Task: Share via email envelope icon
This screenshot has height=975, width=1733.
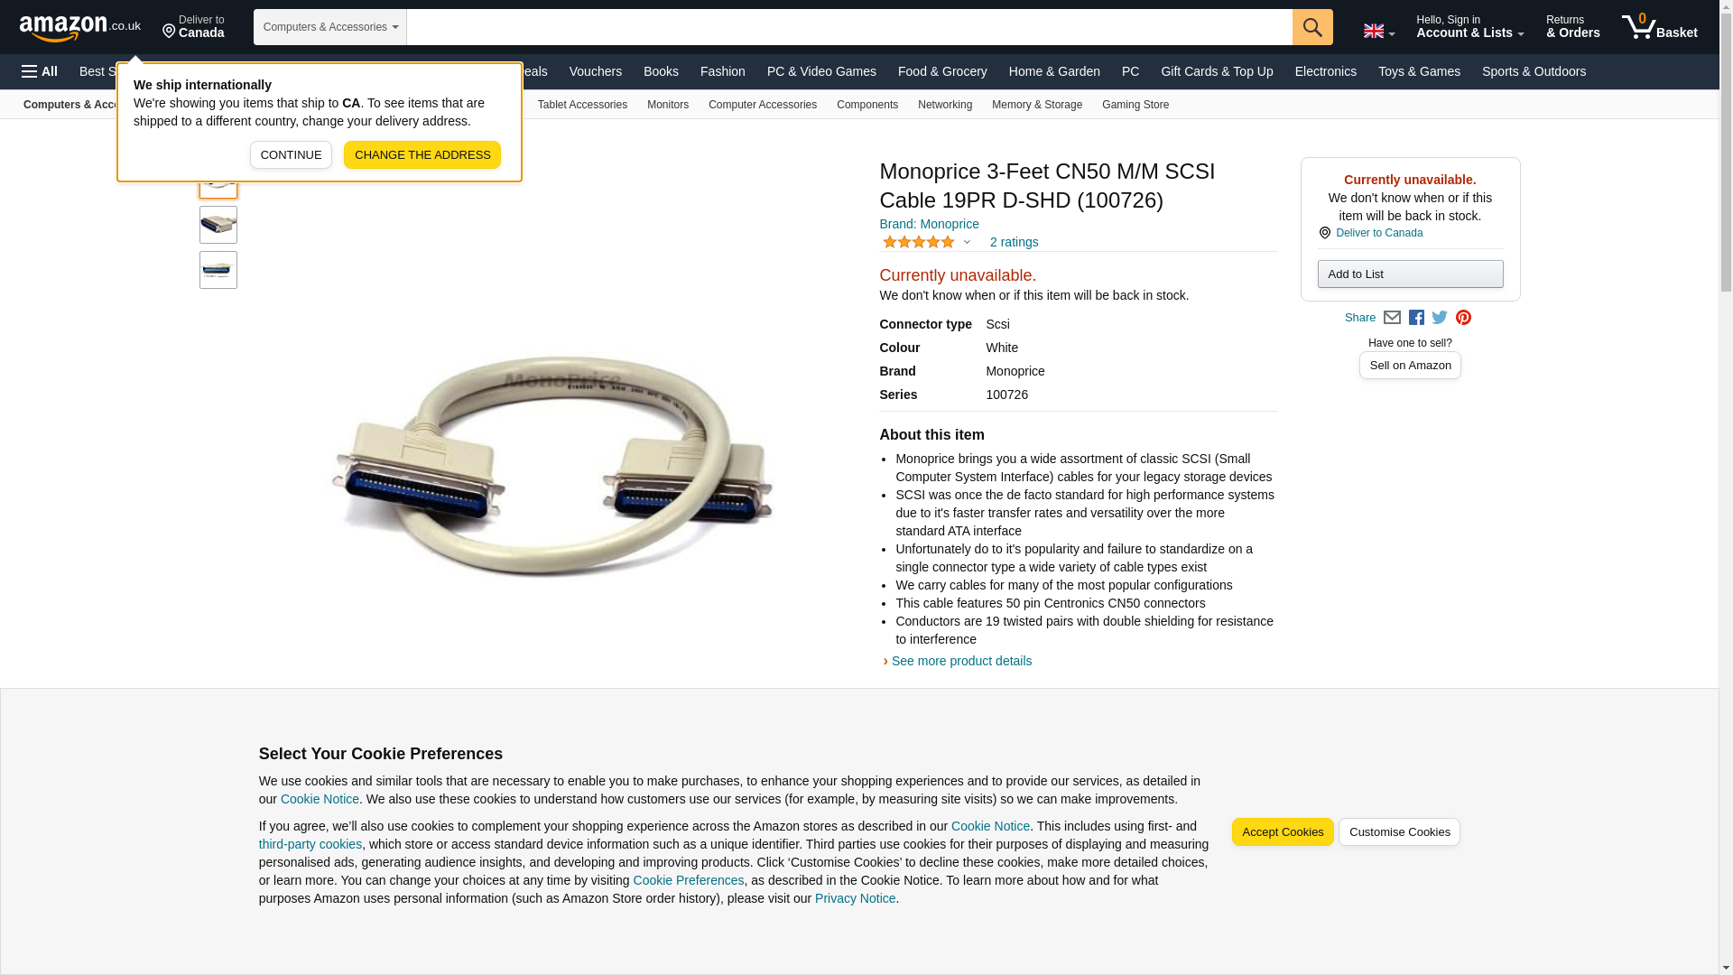Action: (x=1392, y=318)
